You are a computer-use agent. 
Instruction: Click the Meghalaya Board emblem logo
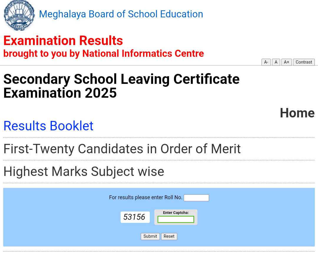tap(19, 15)
